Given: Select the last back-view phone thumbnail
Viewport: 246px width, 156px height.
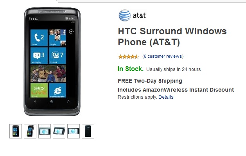Looking at the screenshot, I should click(x=88, y=131).
